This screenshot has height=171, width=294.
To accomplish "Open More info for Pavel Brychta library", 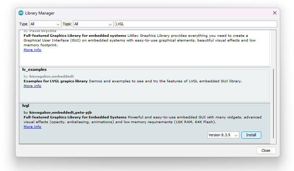I will pos(32,50).
